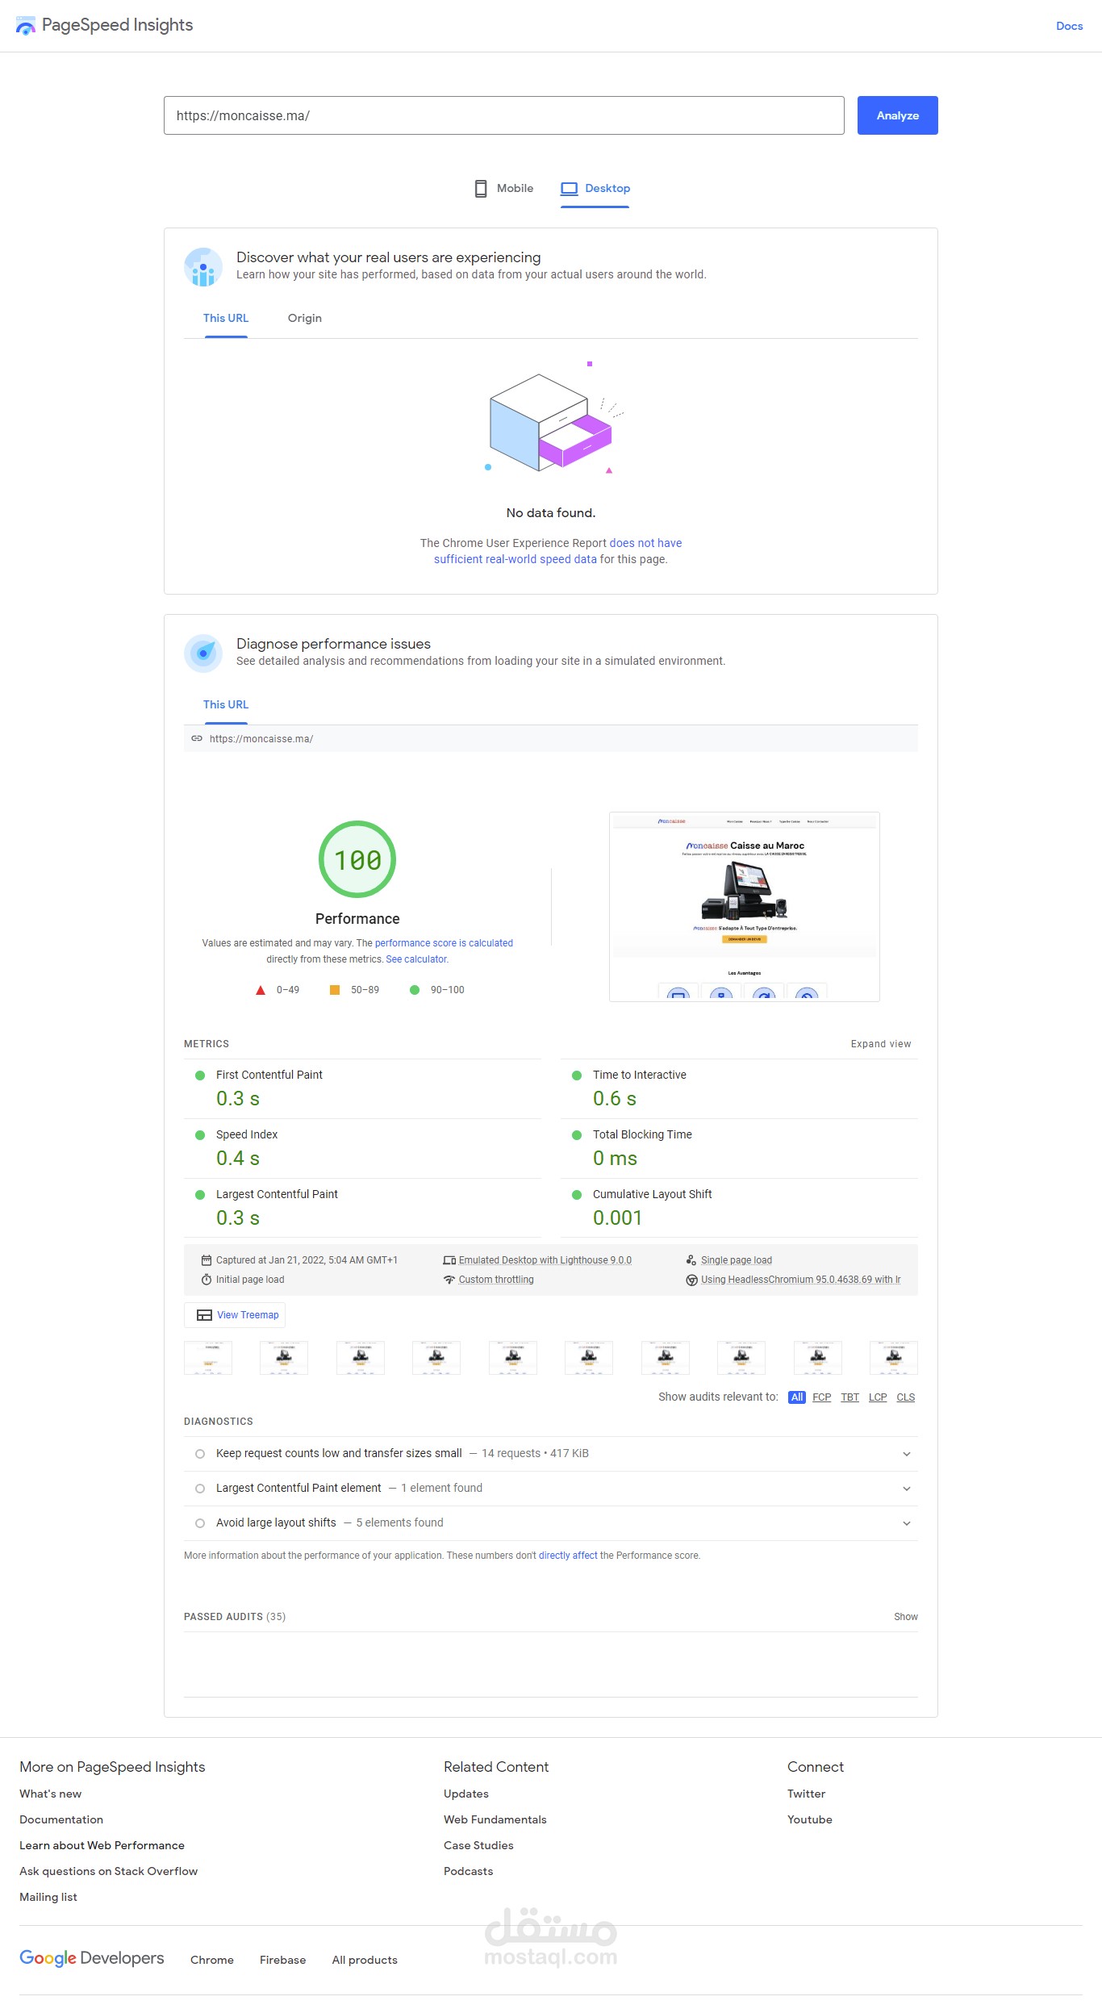The image size is (1102, 2009).
Task: Hit the Analyze button
Action: click(897, 115)
